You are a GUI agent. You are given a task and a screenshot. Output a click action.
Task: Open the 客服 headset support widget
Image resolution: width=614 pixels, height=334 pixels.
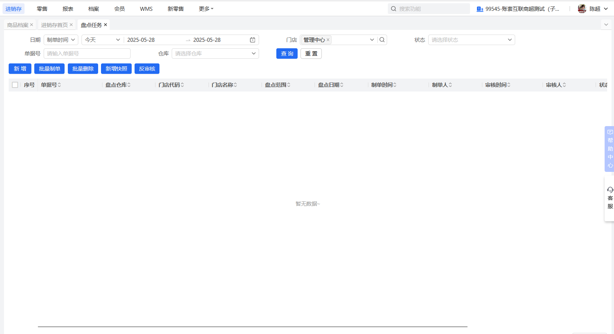click(x=610, y=198)
